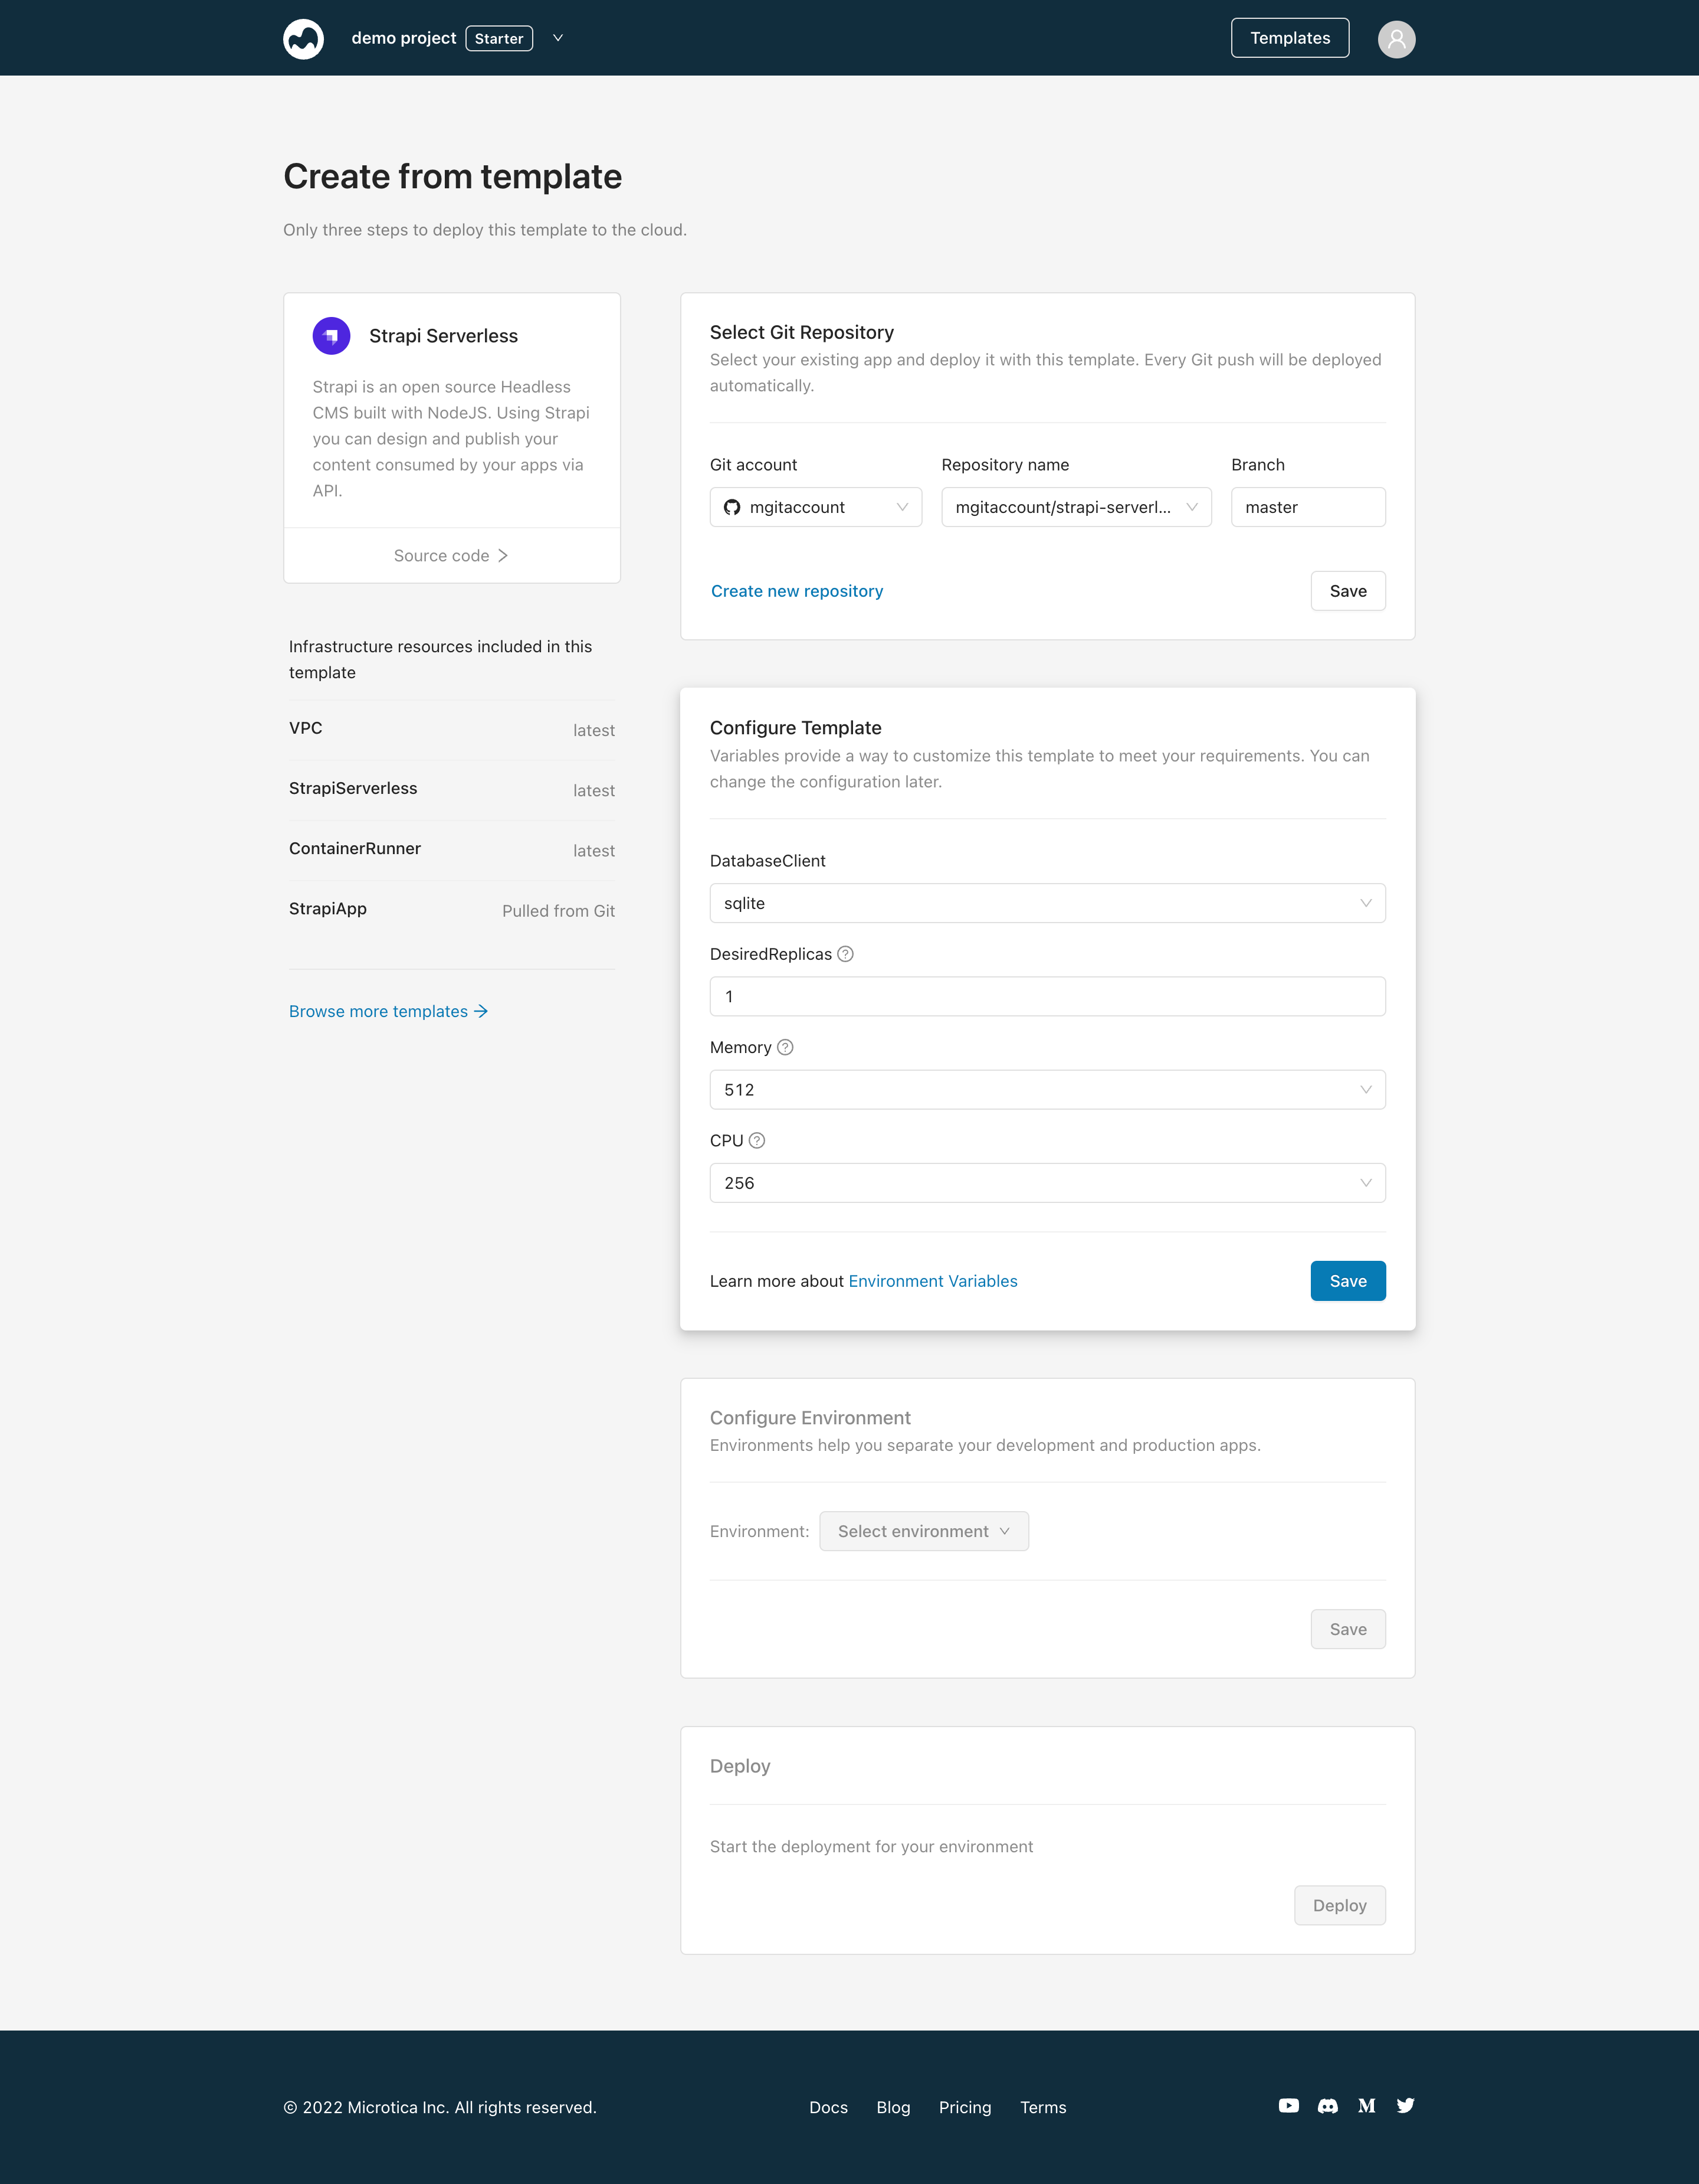Open the Blog footer link
The height and width of the screenshot is (2184, 1699).
click(894, 2107)
